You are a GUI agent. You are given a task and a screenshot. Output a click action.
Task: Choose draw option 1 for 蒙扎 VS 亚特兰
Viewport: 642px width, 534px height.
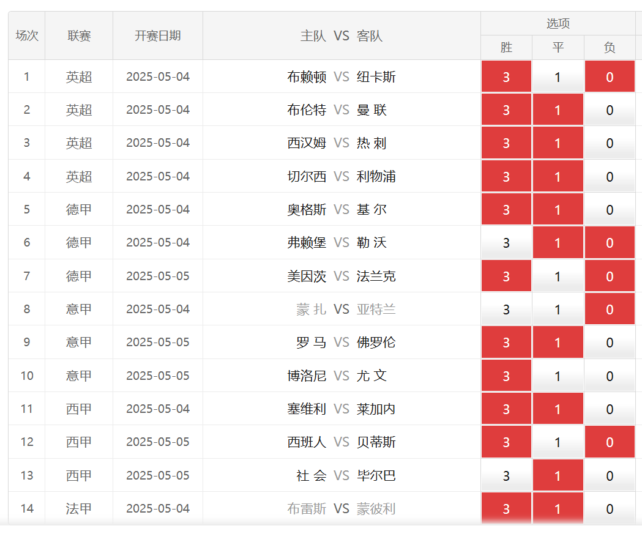click(558, 309)
